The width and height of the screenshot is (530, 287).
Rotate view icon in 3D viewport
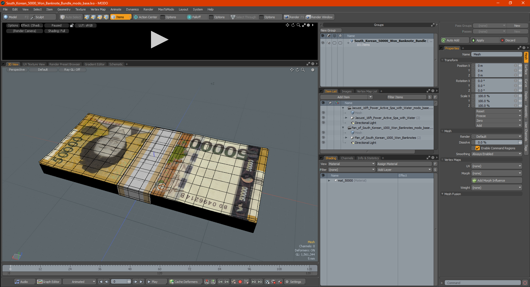pos(298,70)
